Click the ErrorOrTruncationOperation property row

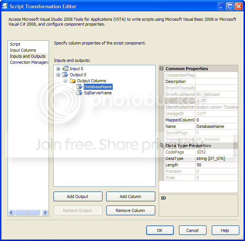[x=201, y=88]
